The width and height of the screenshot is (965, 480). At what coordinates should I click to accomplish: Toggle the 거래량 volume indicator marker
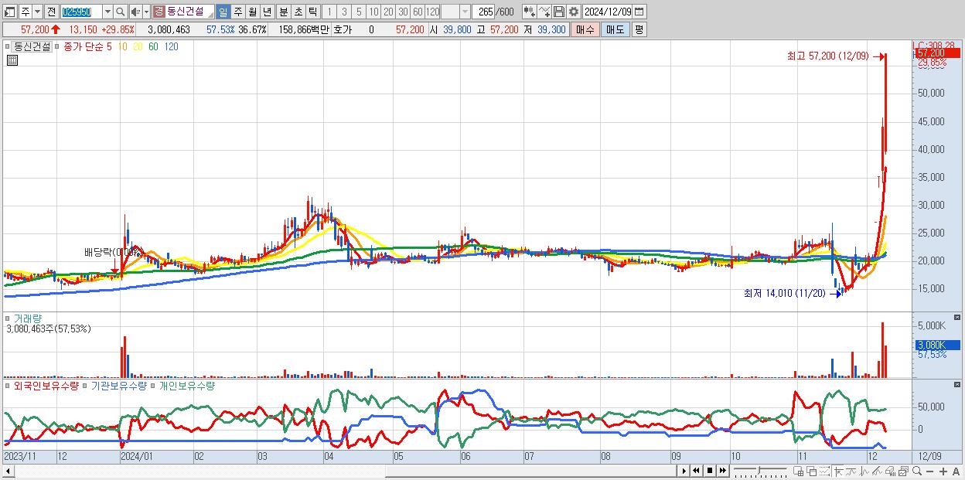[7, 318]
